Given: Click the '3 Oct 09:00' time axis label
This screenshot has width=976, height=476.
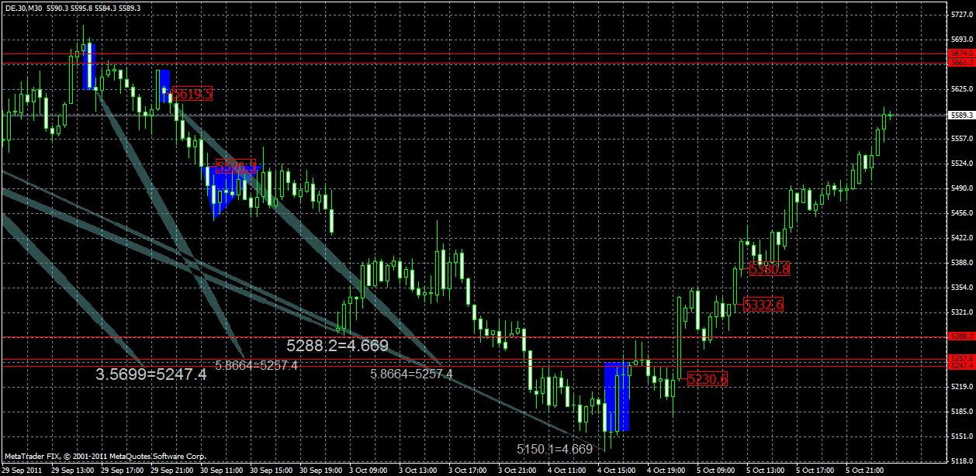Looking at the screenshot, I should tap(369, 471).
